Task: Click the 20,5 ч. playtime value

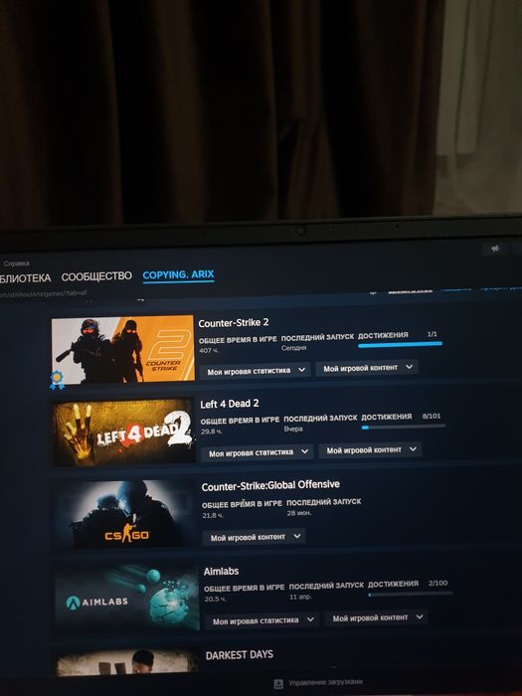Action: click(216, 599)
